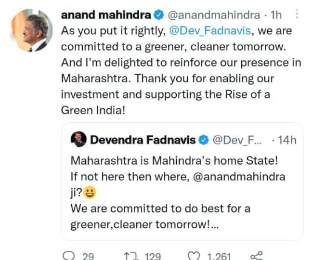Click Devendra Fadnavis's verified badge

coord(204,141)
